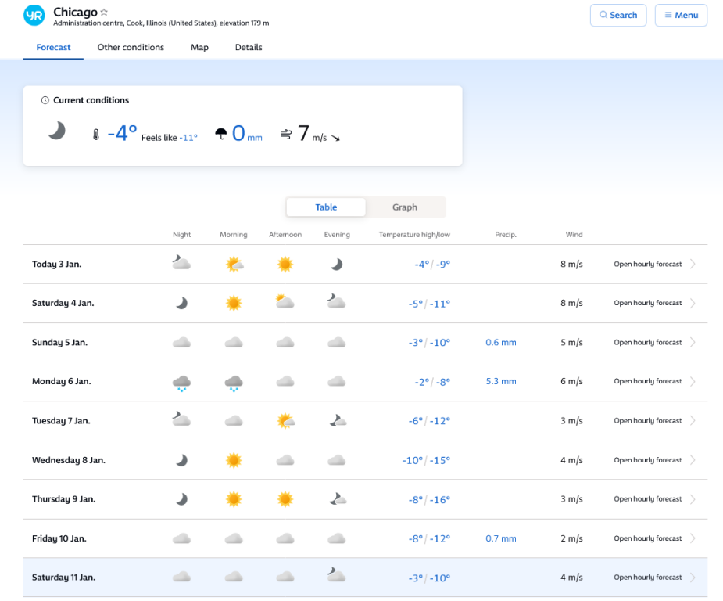Go to the Details tab
This screenshot has width=723, height=601.
coord(249,48)
